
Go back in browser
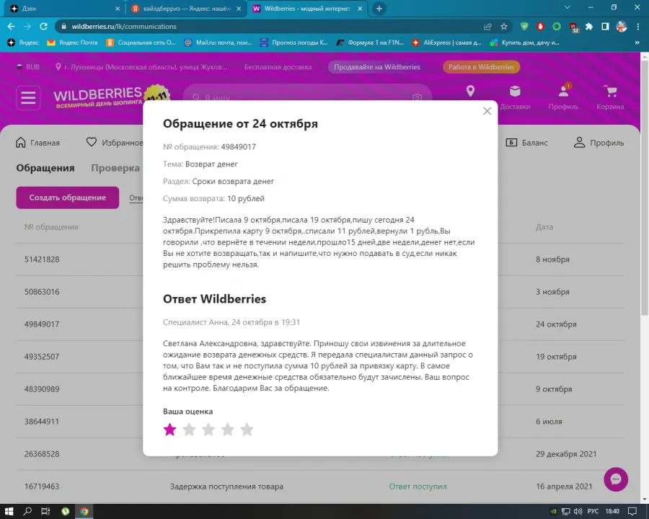tap(11, 27)
